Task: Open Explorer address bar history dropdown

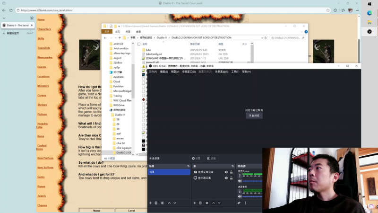Action: click(262, 38)
